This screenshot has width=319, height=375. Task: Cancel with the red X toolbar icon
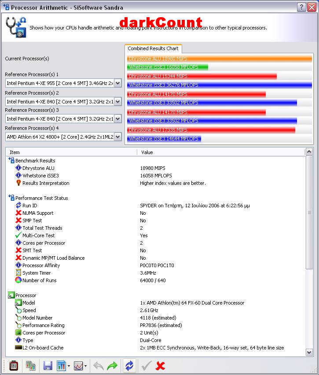tap(160, 366)
